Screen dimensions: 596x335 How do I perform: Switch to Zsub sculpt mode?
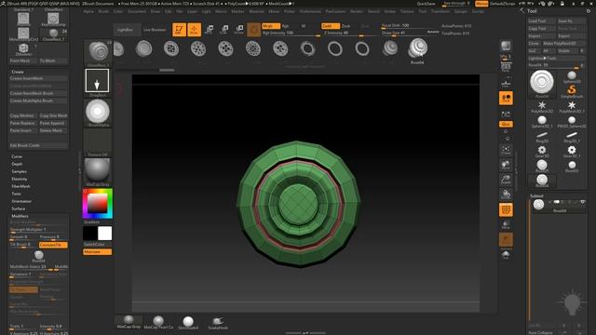pyautogui.click(x=345, y=26)
